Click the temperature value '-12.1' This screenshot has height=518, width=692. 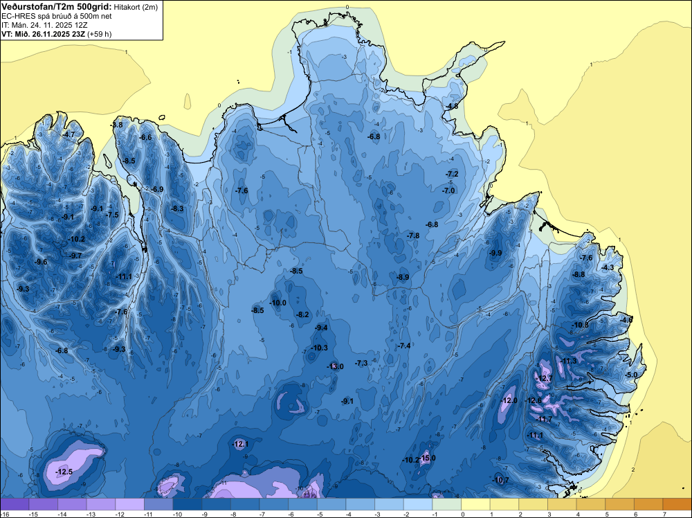pos(241,444)
